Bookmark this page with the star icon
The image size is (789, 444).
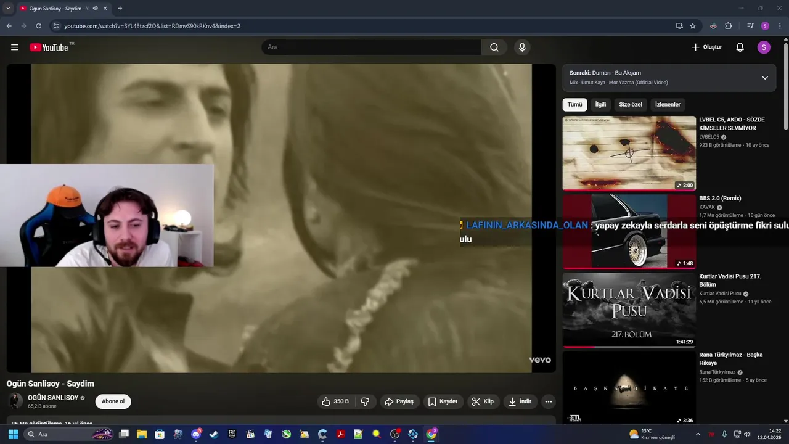pyautogui.click(x=693, y=26)
